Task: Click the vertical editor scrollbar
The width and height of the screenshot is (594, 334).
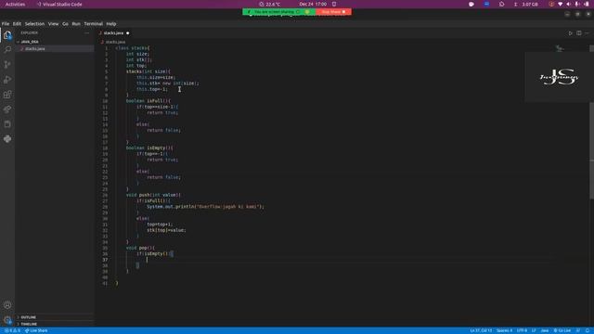Action: pos(591,122)
